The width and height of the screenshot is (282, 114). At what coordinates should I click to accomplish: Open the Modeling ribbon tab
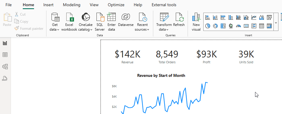(72, 5)
